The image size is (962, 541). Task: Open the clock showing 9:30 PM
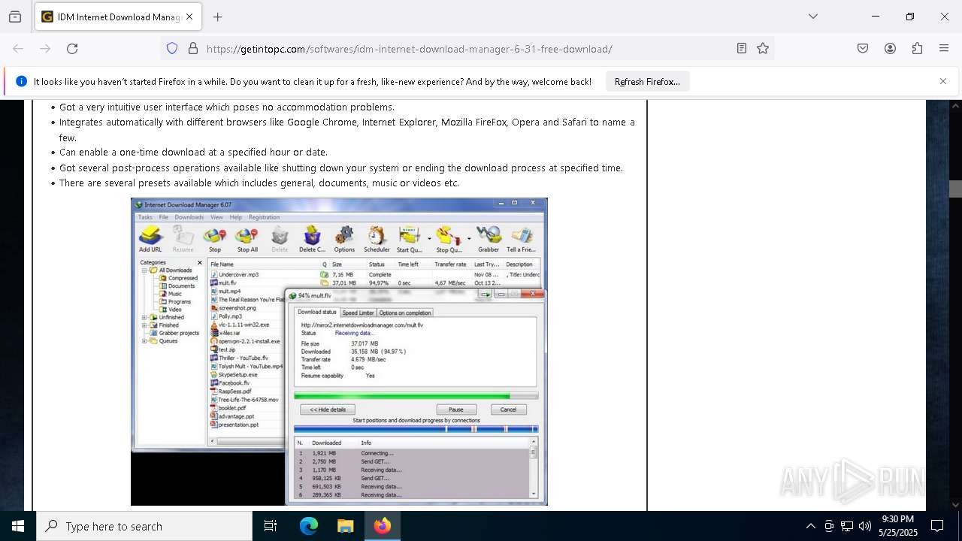tap(897, 526)
